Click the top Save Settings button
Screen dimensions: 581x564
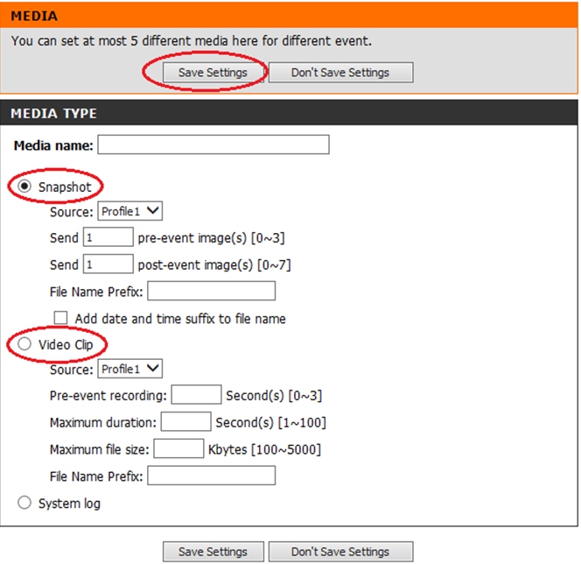click(213, 73)
